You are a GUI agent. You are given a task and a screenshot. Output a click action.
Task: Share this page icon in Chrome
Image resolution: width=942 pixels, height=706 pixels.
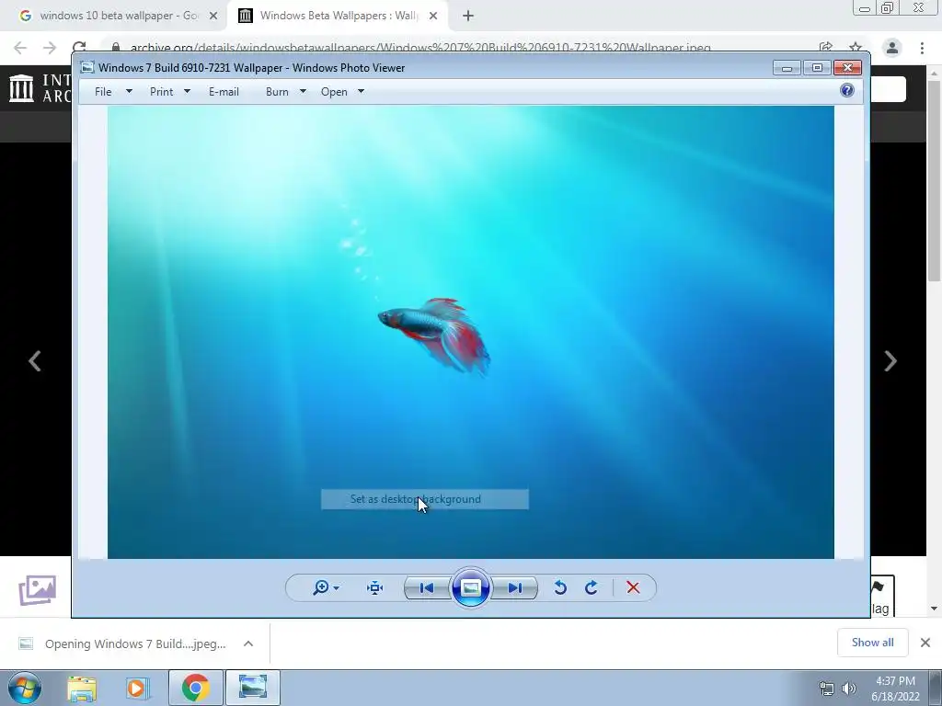(x=826, y=48)
